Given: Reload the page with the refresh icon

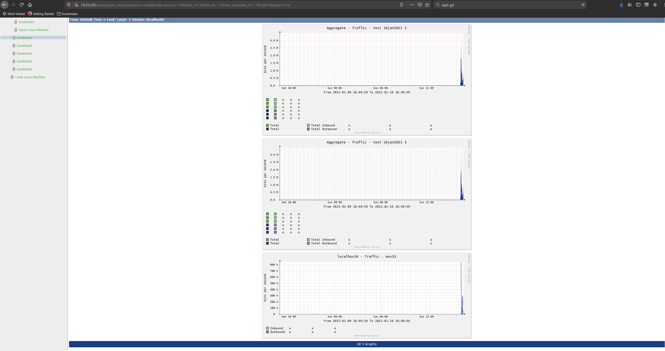Looking at the screenshot, I should click(22, 5).
